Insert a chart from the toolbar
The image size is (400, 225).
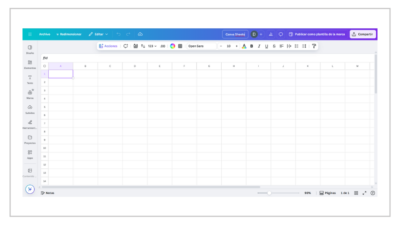coord(135,46)
